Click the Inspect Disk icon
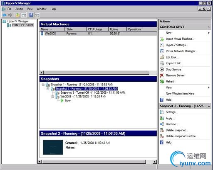Screen dimensions: 213x170 pos(162,63)
